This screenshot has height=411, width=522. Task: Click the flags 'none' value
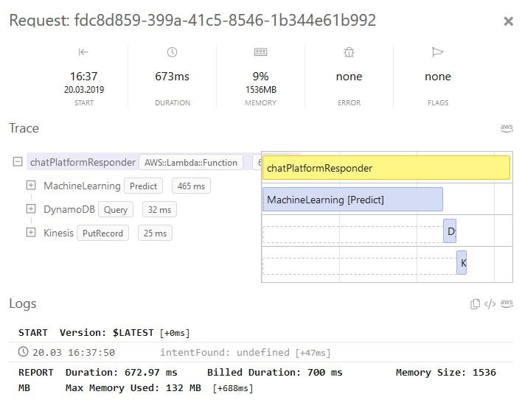[x=438, y=77]
